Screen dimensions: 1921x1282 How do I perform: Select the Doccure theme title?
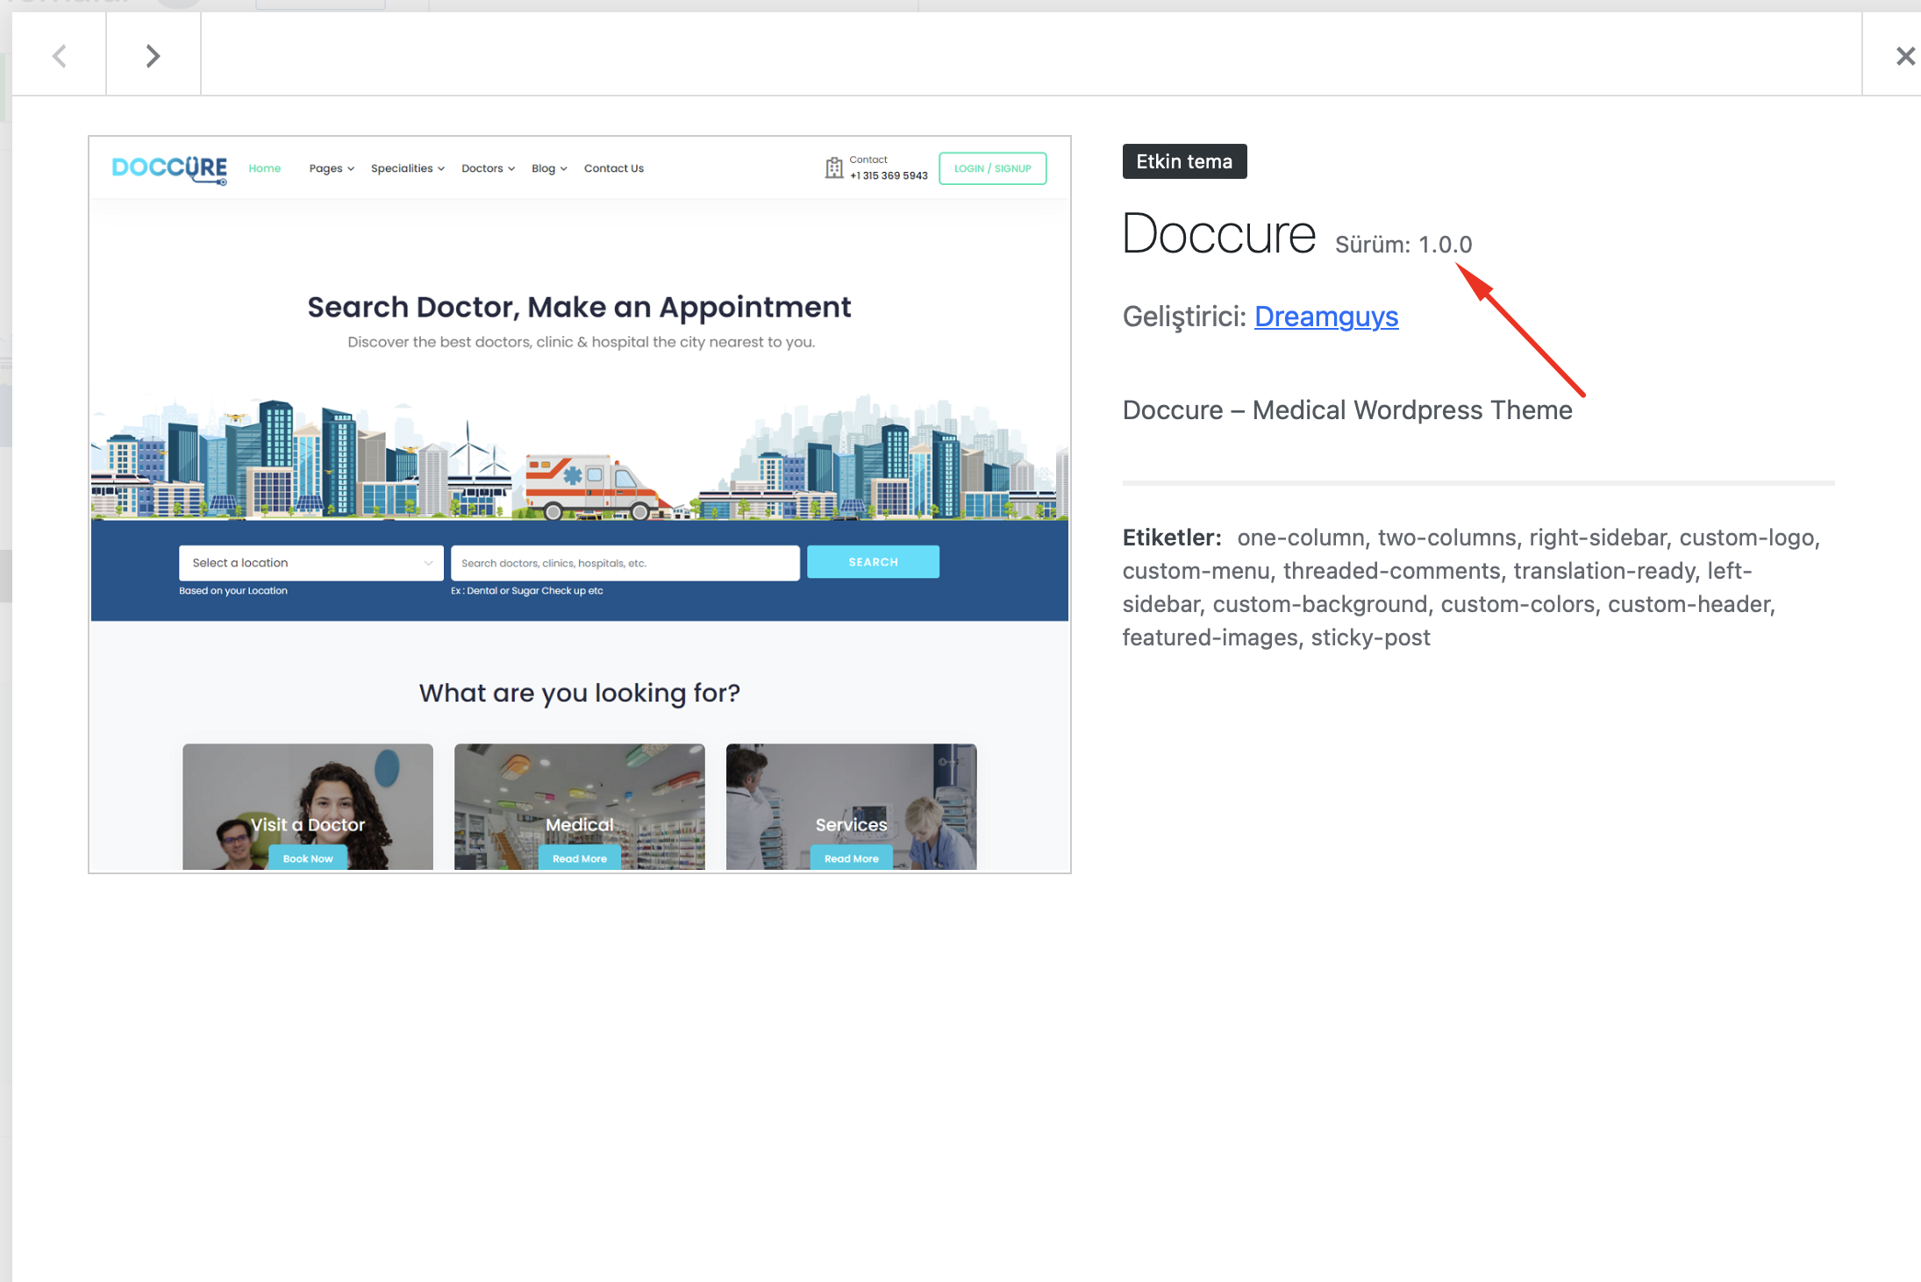[x=1218, y=234]
